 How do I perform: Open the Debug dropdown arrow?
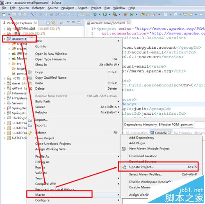(100, 14)
